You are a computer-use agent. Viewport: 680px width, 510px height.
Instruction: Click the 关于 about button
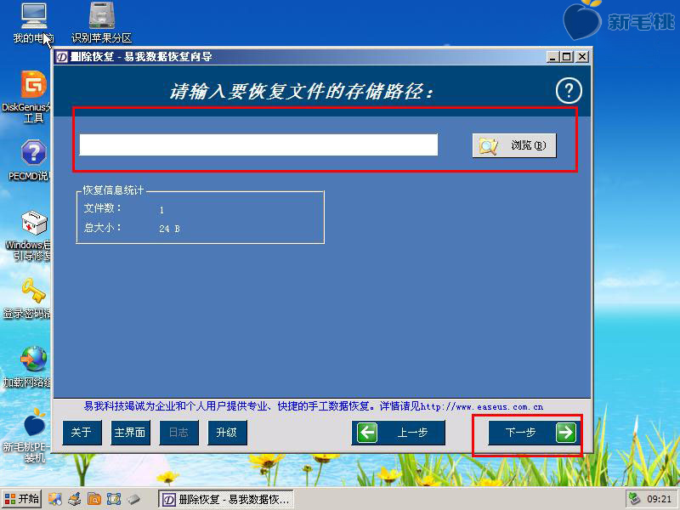click(x=82, y=433)
